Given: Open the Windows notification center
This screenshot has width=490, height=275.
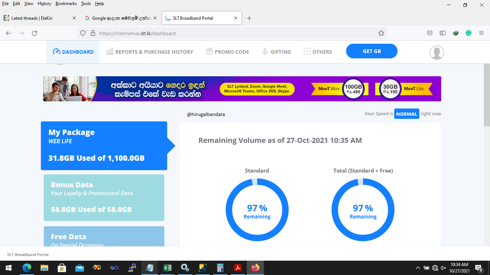Looking at the screenshot, I should pos(479,268).
